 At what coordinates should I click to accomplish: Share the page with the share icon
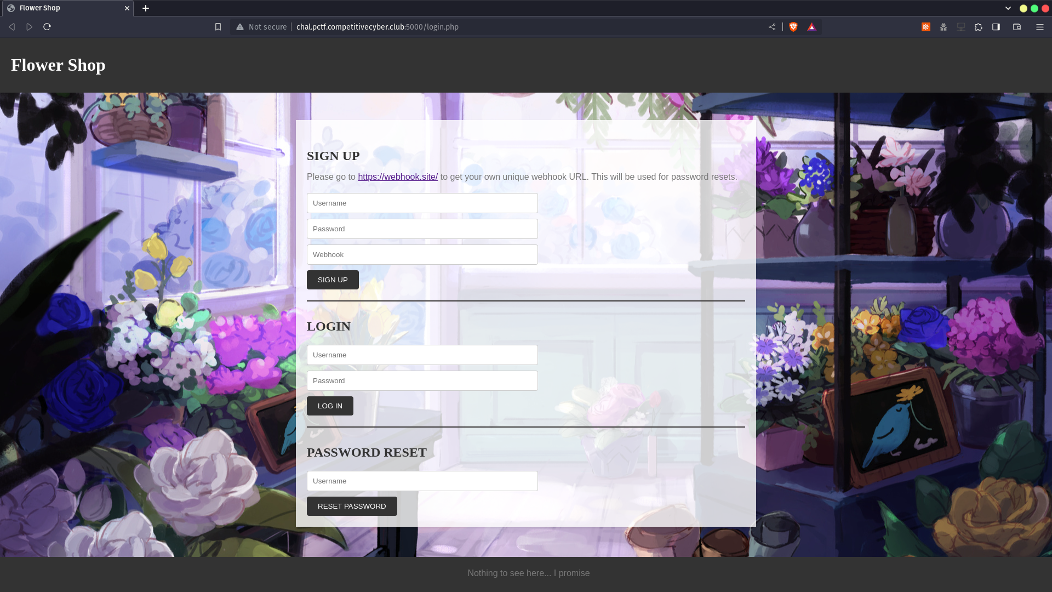[772, 27]
